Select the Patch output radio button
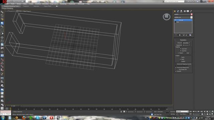The image size is (214, 120). (x=180, y=57)
